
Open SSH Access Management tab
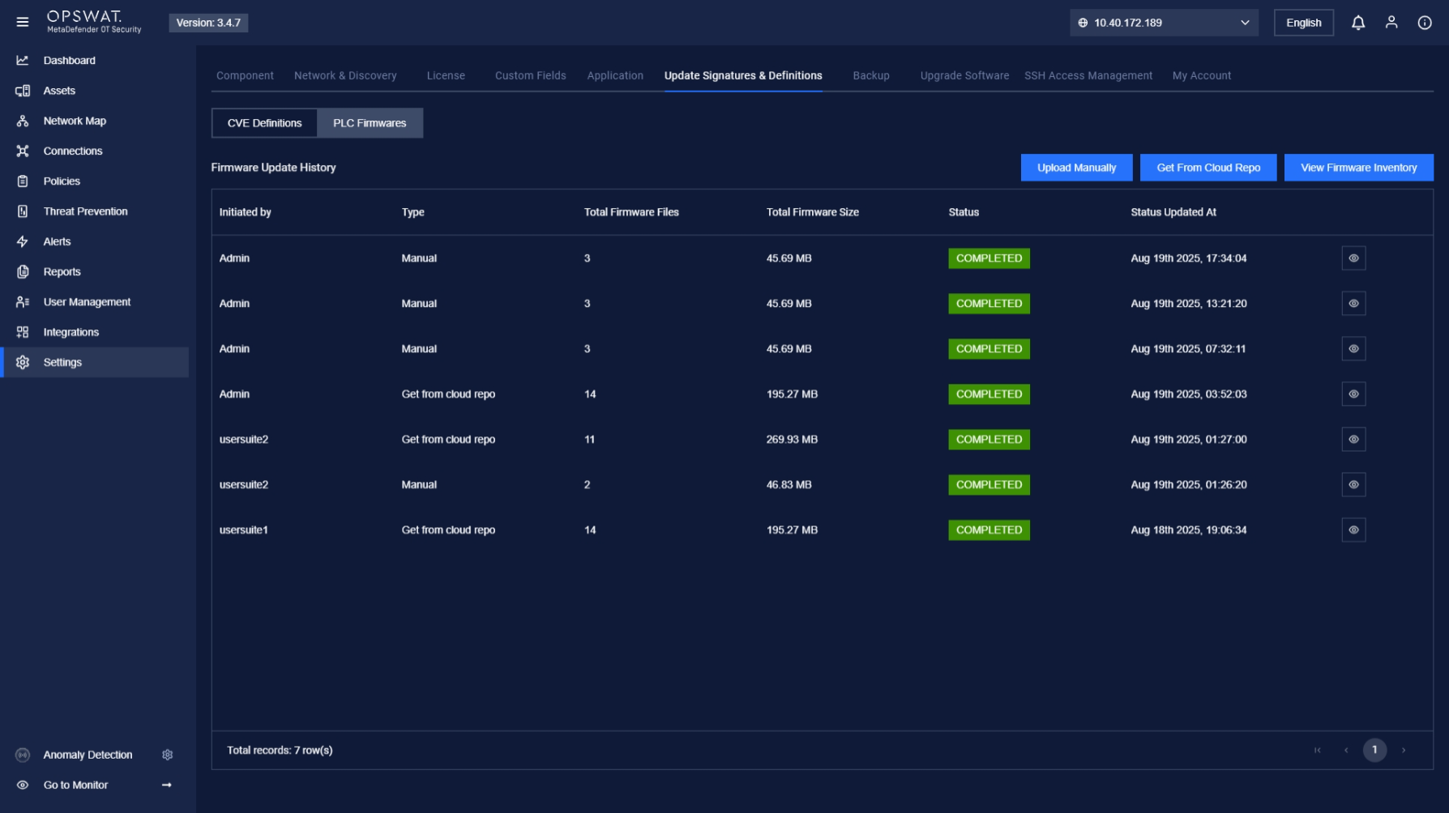click(x=1088, y=75)
